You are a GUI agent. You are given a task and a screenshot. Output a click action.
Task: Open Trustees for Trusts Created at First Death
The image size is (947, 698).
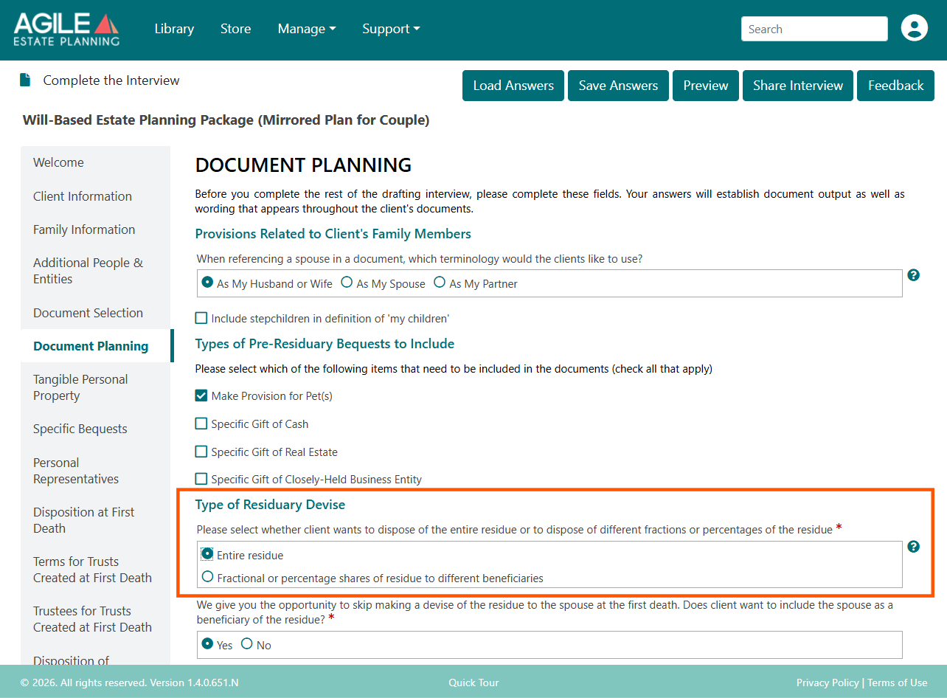click(x=95, y=619)
